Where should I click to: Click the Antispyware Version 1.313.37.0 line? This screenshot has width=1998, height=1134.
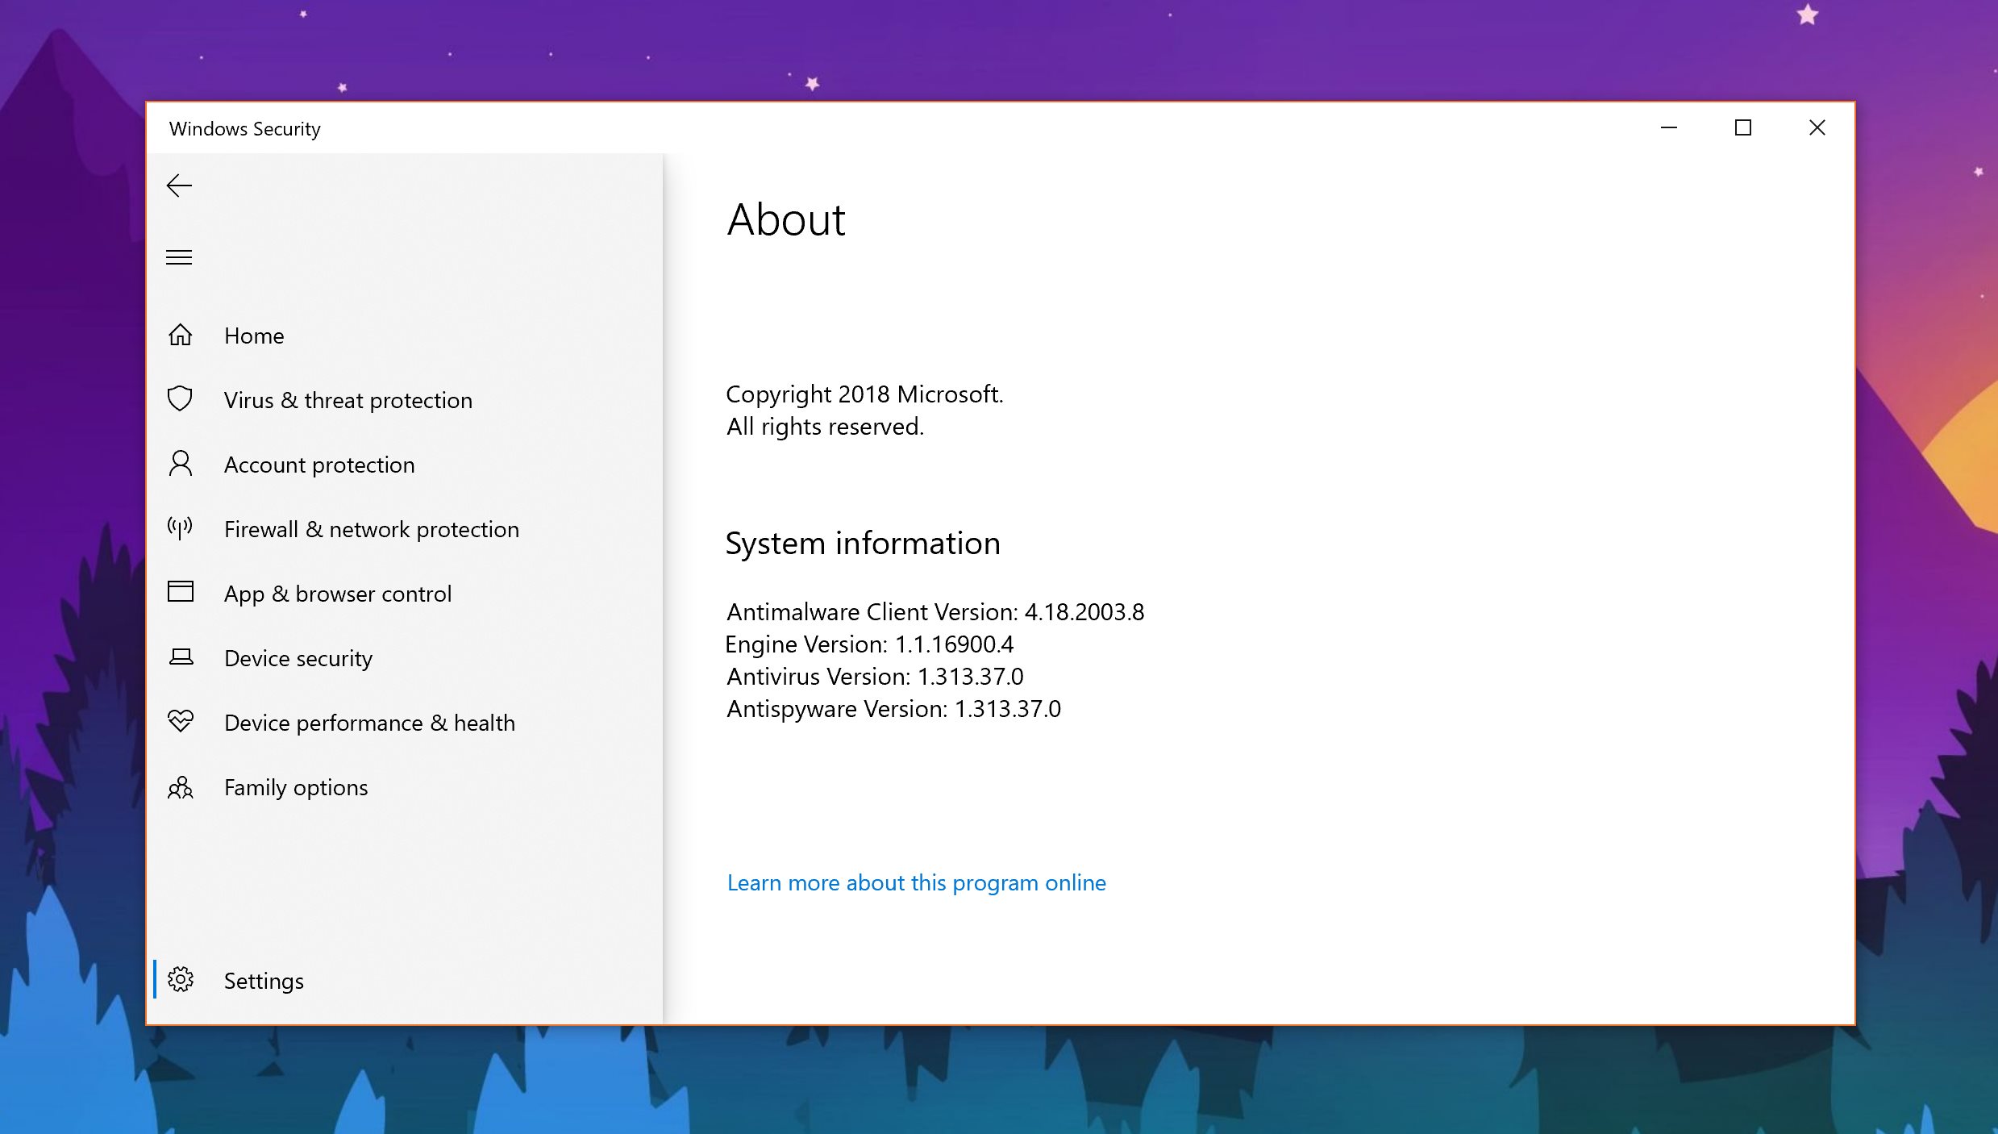[893, 709]
